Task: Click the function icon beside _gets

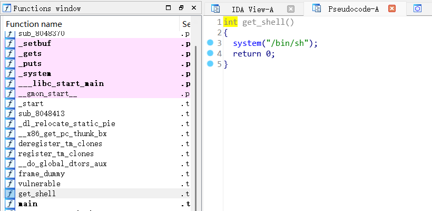Action: point(9,54)
